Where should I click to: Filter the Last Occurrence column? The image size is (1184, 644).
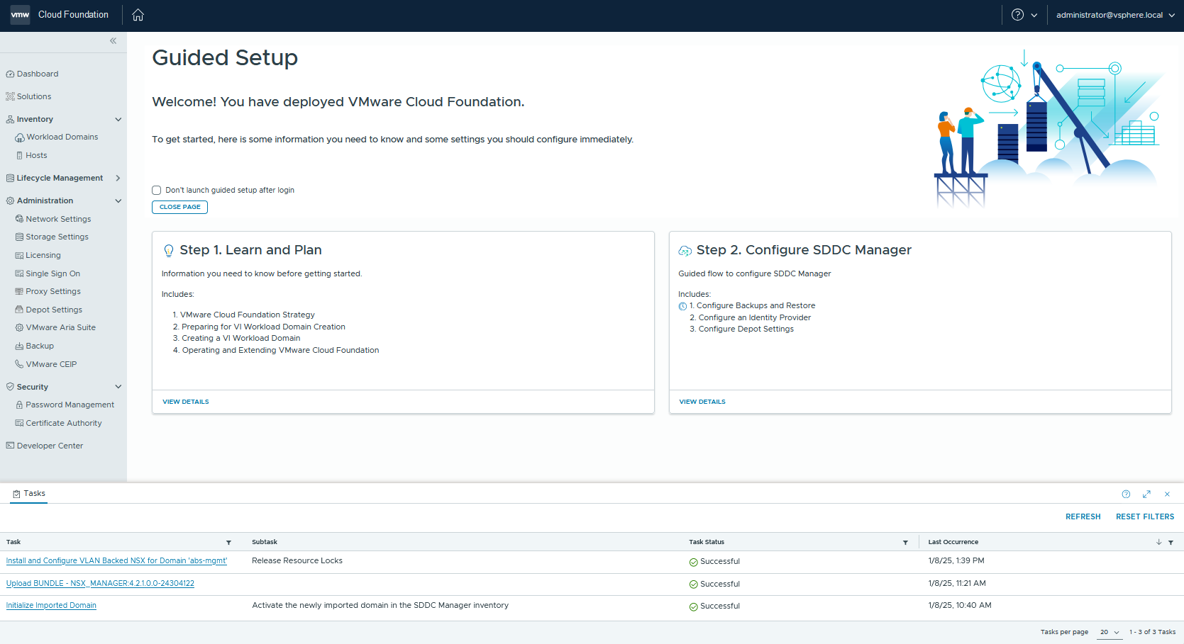1171,543
